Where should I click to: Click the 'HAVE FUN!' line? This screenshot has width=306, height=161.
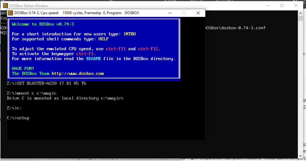(23, 68)
